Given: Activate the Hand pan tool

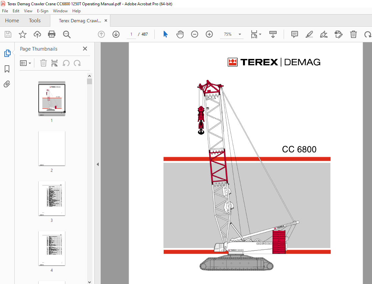Looking at the screenshot, I should 180,34.
